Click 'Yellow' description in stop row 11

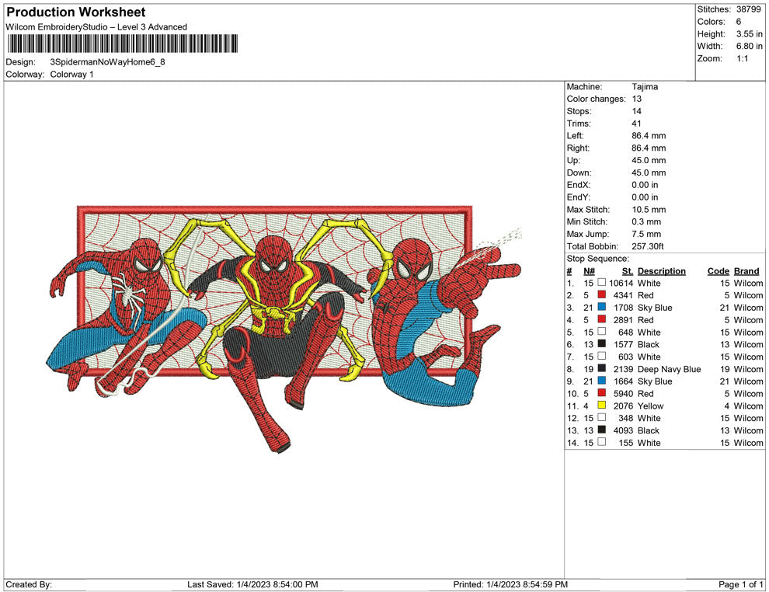tap(650, 406)
